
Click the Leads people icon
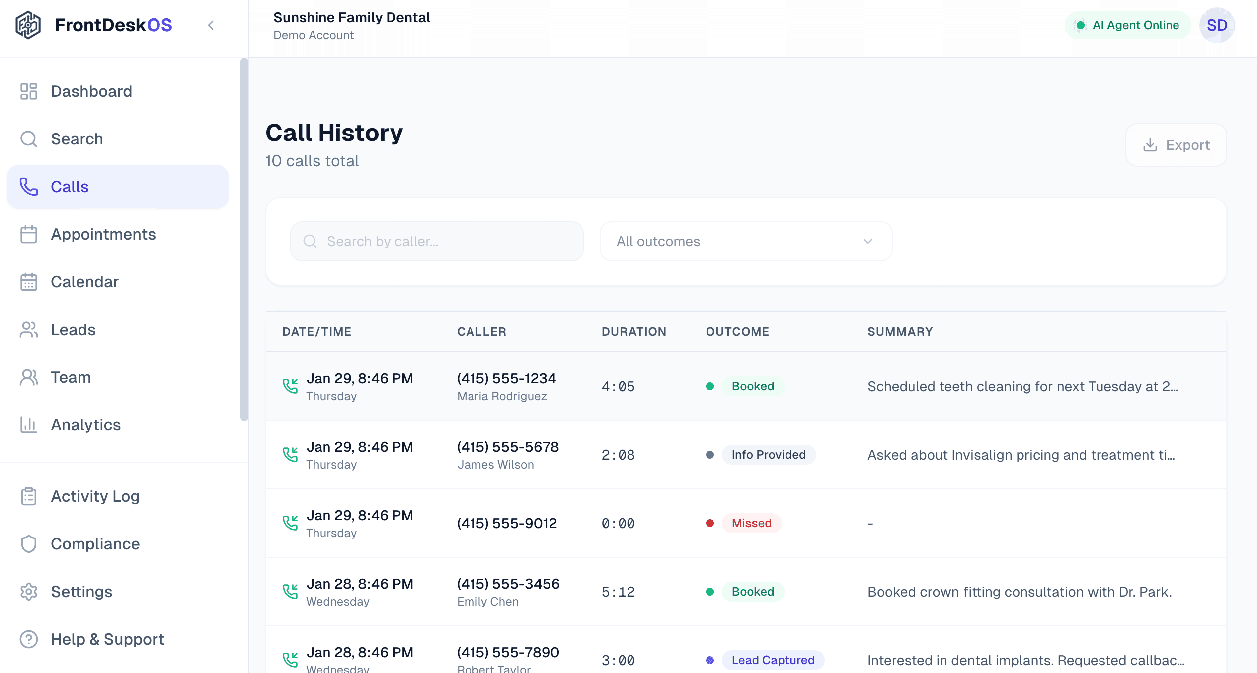coord(29,330)
